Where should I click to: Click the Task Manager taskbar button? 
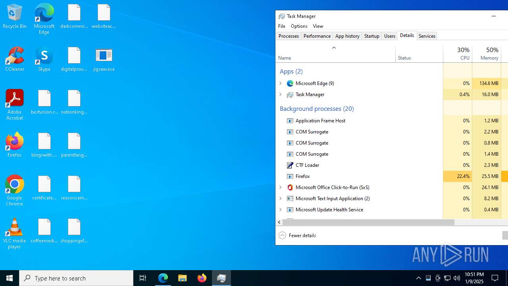tap(221, 278)
